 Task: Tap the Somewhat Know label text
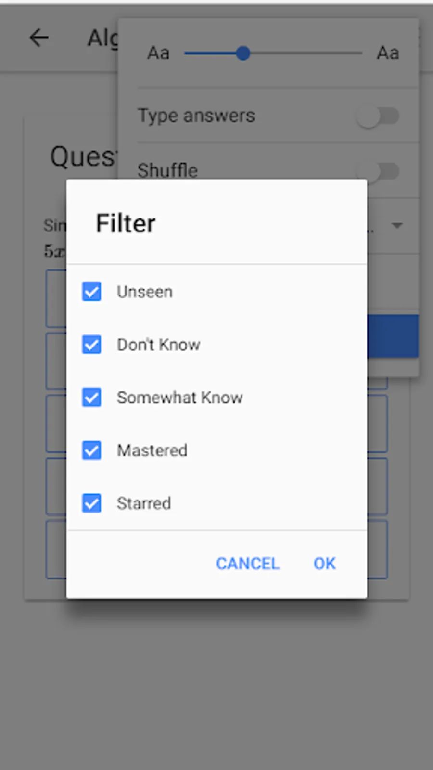pyautogui.click(x=179, y=398)
